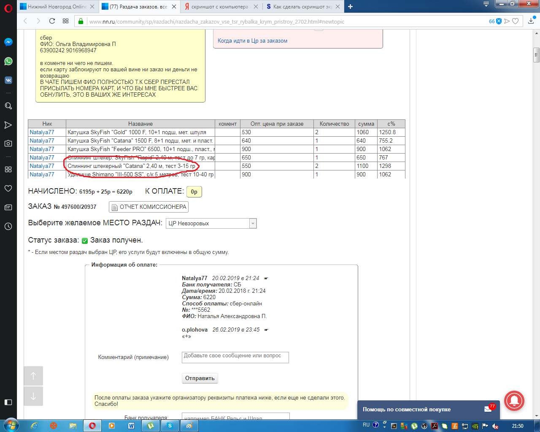Select the sum cell 1250.8

[x=391, y=132]
